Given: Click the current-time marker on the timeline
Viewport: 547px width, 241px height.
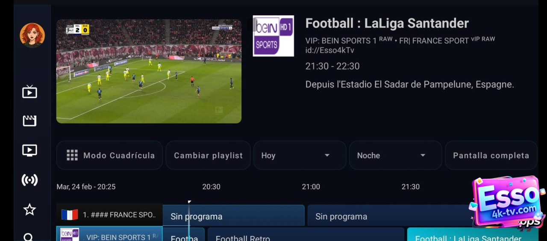Looking at the screenshot, I should click(189, 203).
